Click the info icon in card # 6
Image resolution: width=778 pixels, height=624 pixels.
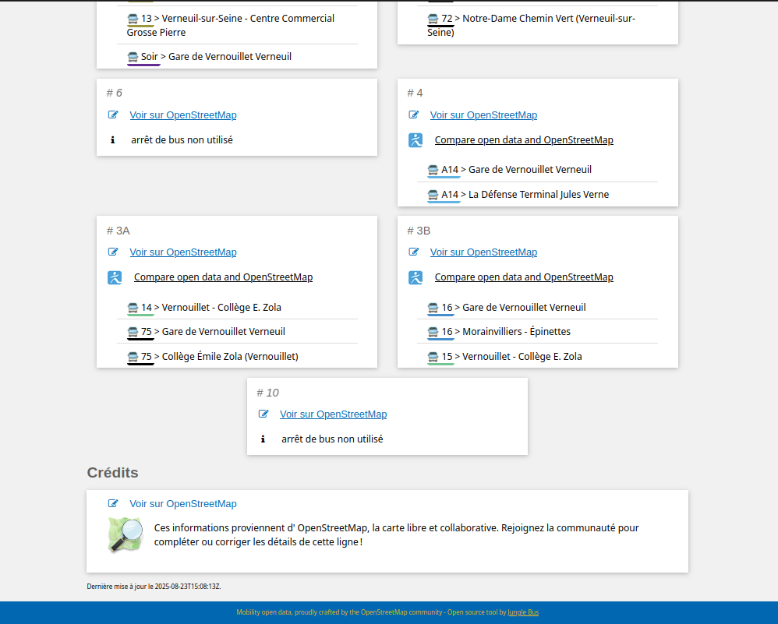112,140
